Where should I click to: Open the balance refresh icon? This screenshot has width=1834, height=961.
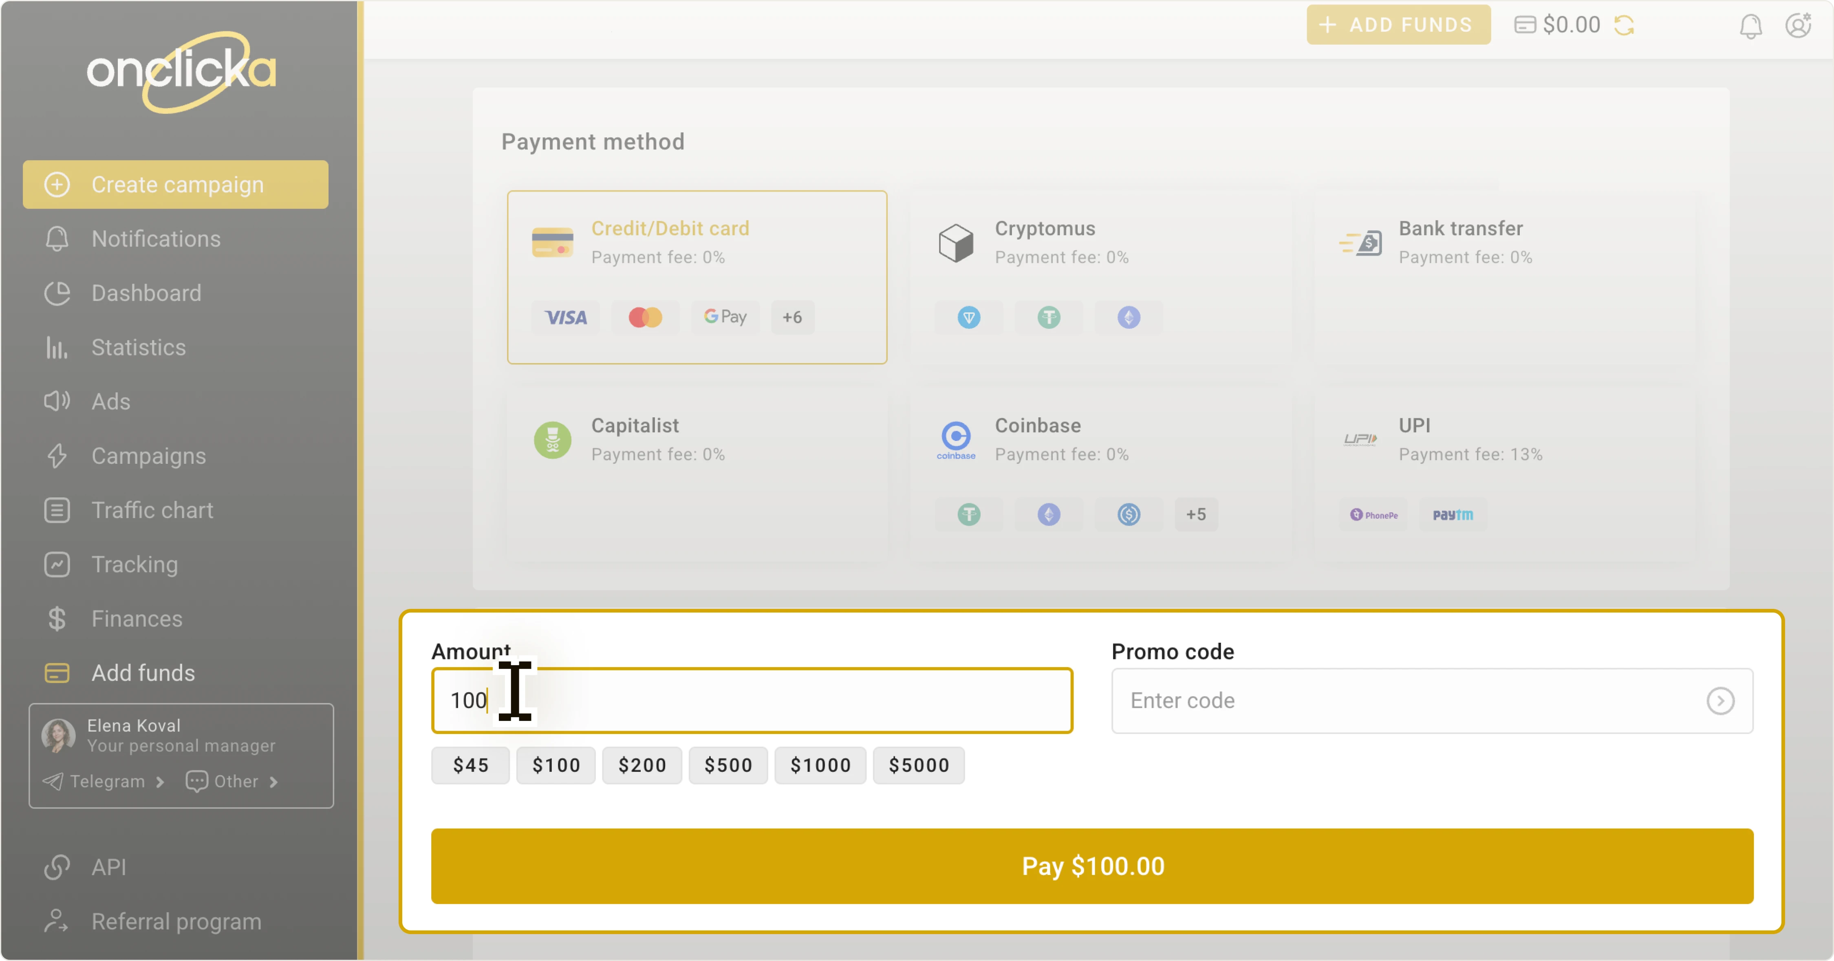(1625, 25)
